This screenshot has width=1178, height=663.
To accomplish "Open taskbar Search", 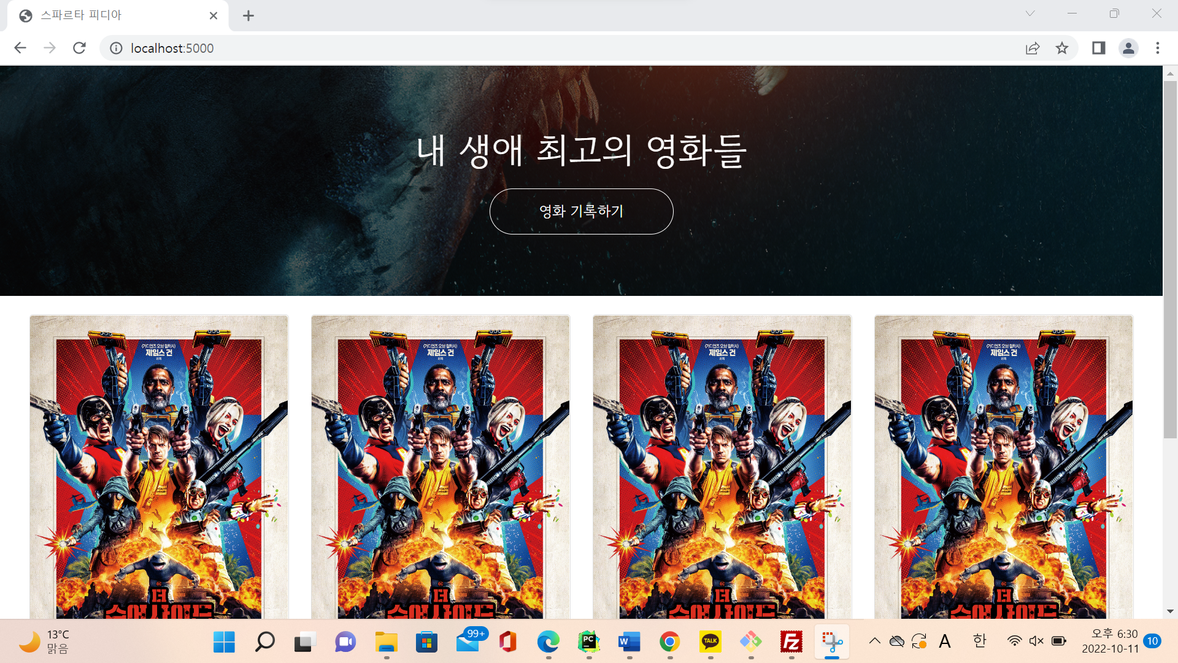I will tap(264, 642).
